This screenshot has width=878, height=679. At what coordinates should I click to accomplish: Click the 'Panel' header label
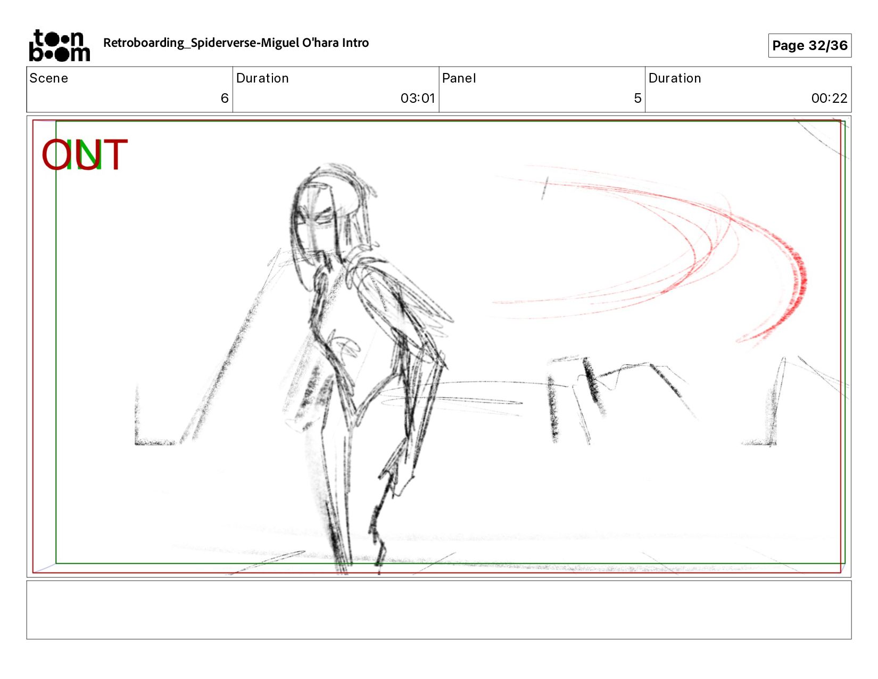tap(459, 78)
